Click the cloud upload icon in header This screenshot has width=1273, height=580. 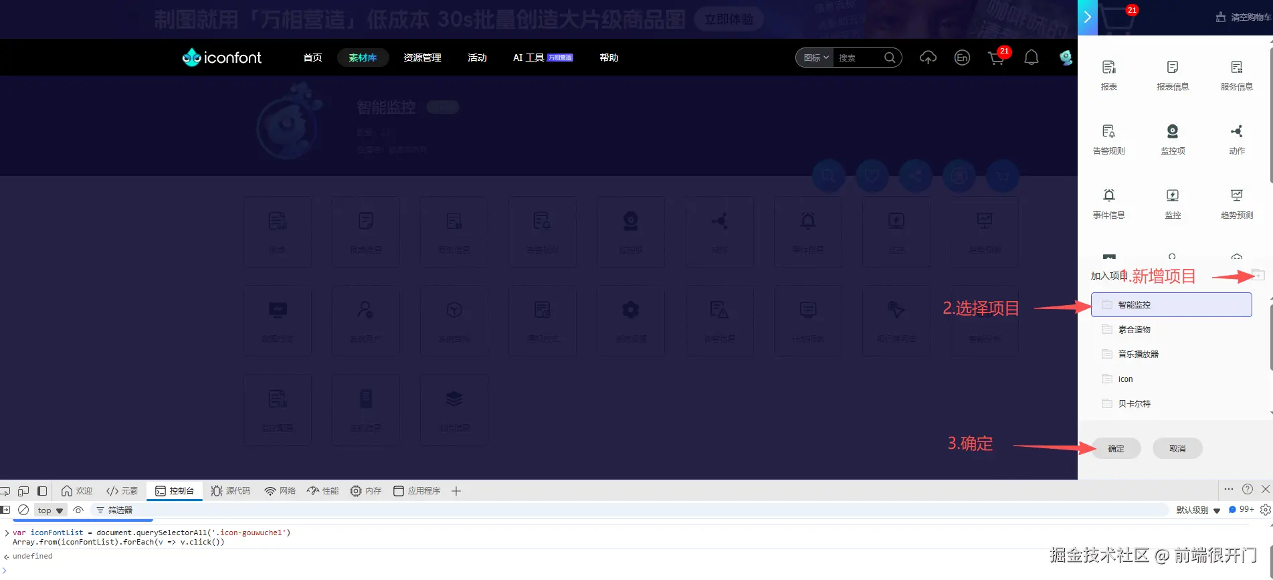click(x=928, y=58)
